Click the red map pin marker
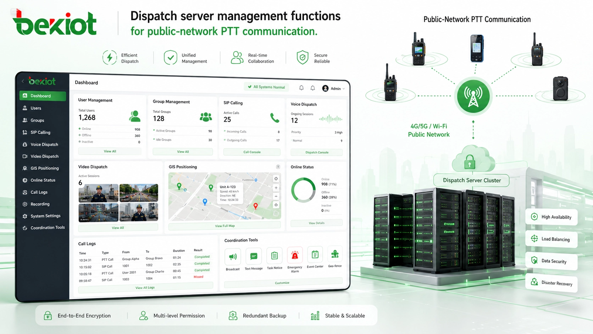 pyautogui.click(x=255, y=206)
